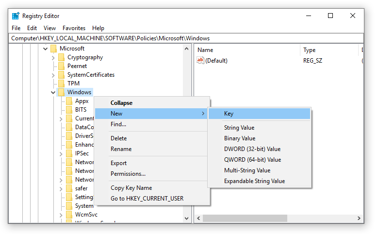Select String Value in the New submenu

pyautogui.click(x=260, y=128)
